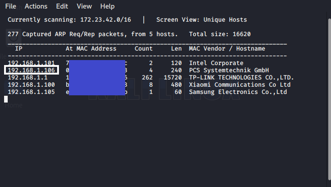Viewport: 331px width, 187px height.
Task: Click the Samsung Electronics vendor entry
Action: click(x=238, y=92)
